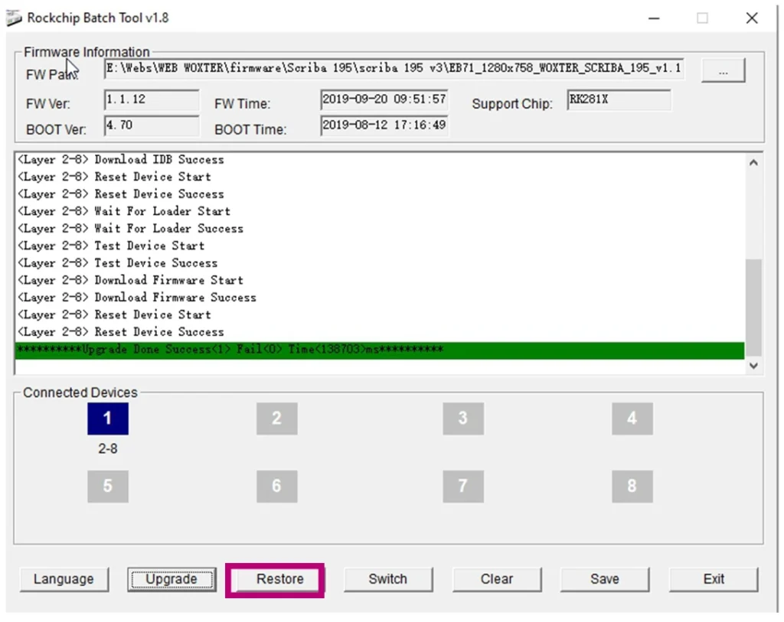This screenshot has width=784, height=622.
Task: Select device slot 3
Action: click(463, 418)
